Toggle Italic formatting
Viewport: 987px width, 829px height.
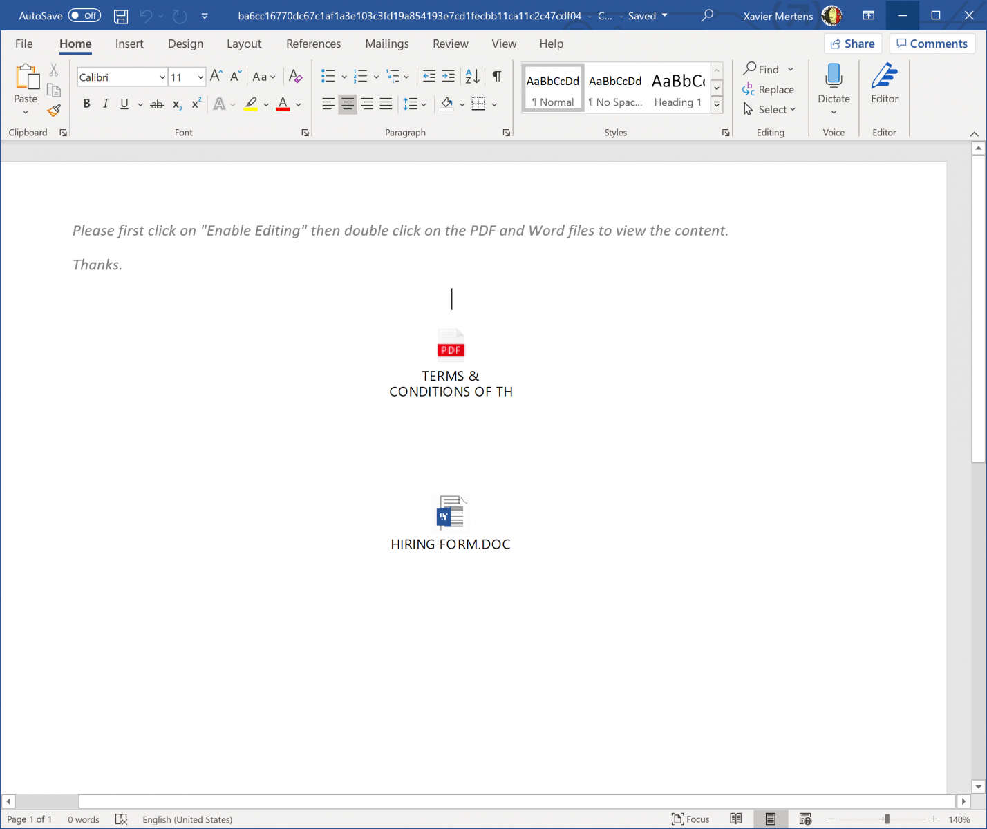point(105,104)
